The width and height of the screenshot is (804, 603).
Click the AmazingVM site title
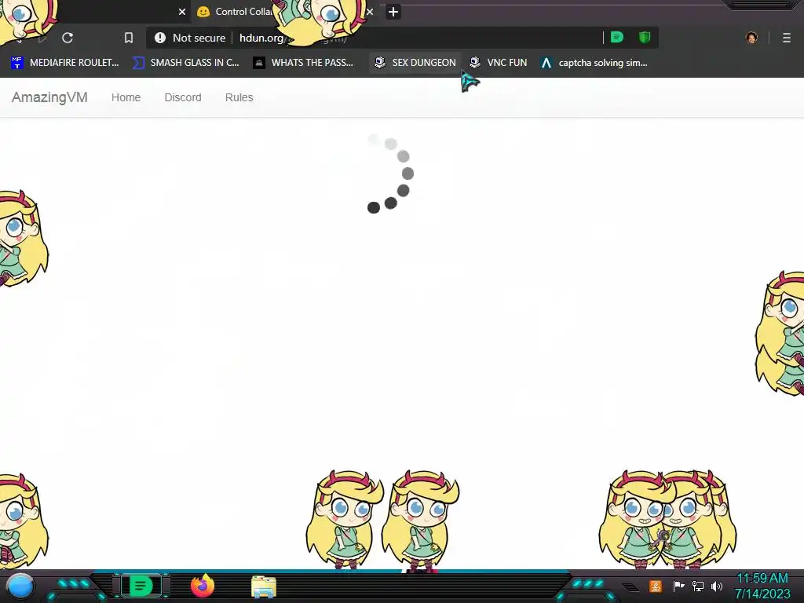49,97
